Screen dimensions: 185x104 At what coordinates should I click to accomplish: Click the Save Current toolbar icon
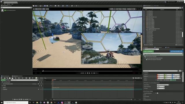click(x=34, y=6)
